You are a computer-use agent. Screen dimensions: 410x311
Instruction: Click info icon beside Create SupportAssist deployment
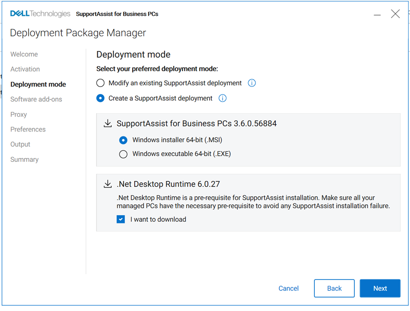(222, 98)
